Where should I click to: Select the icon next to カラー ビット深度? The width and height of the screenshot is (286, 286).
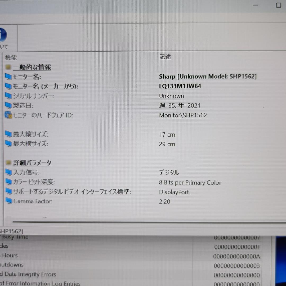tap(8, 182)
